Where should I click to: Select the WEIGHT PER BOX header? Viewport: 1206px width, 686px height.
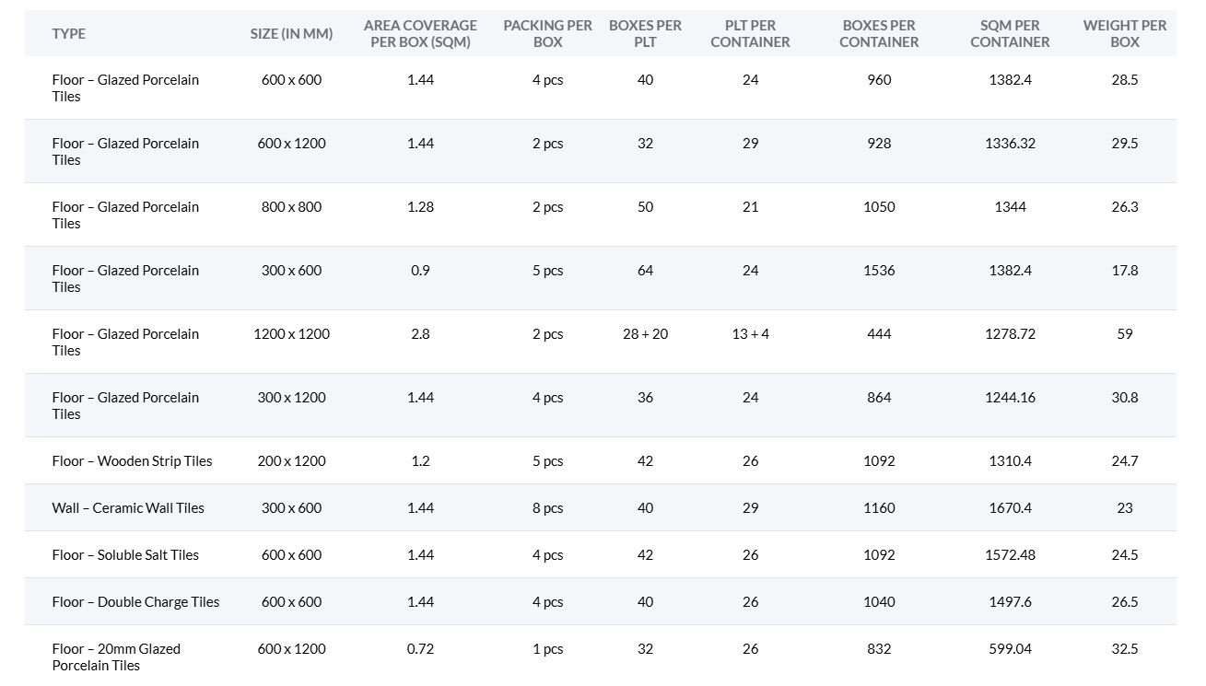click(1124, 34)
